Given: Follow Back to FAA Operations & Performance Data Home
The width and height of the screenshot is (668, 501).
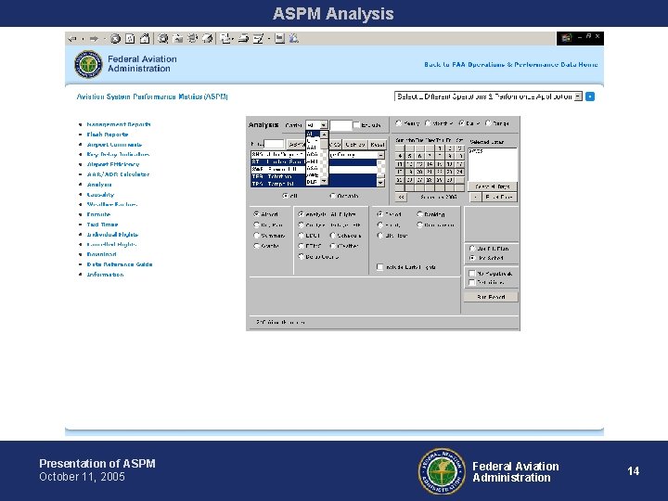Looking at the screenshot, I should click(511, 64).
